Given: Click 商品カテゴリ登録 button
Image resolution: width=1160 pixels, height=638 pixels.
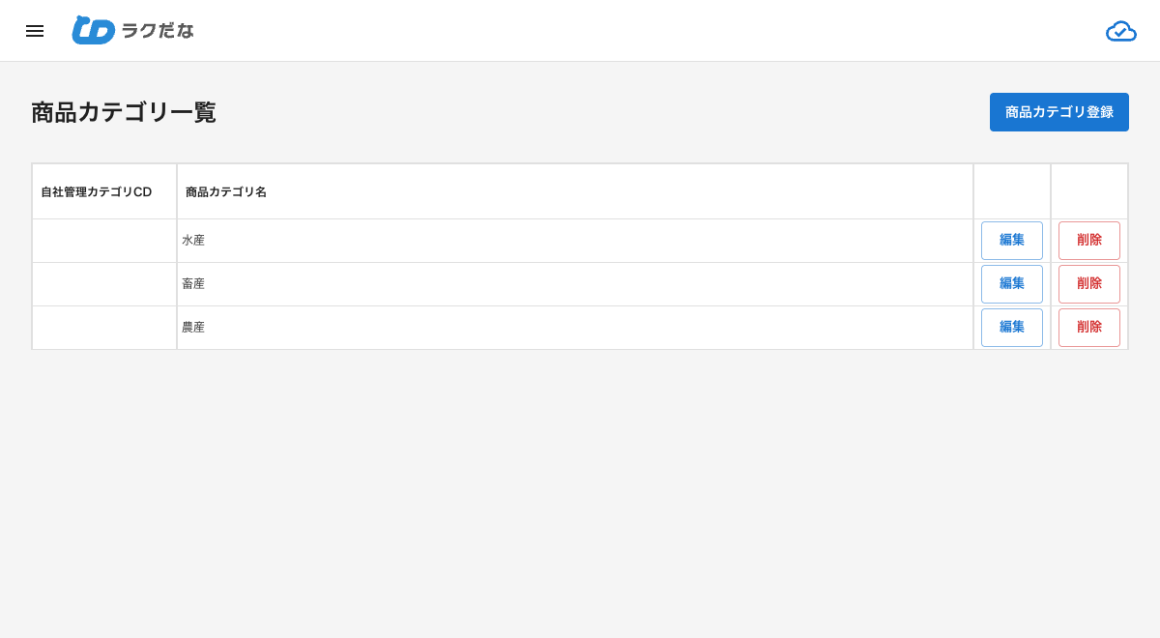Looking at the screenshot, I should coord(1059,112).
